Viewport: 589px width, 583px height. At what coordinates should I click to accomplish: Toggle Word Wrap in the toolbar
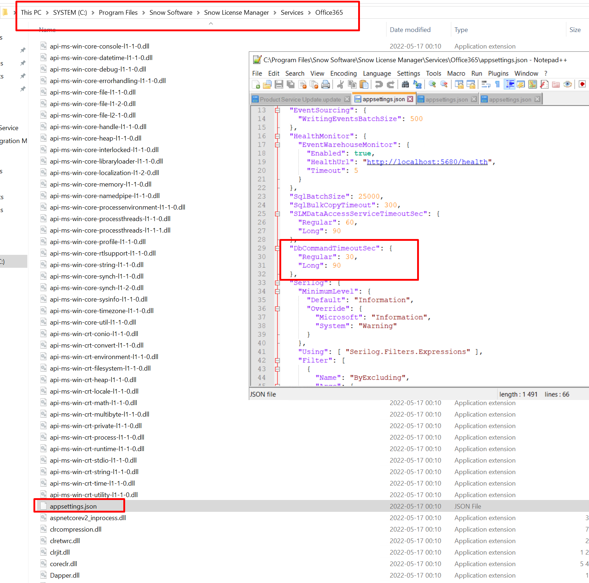coord(486,84)
